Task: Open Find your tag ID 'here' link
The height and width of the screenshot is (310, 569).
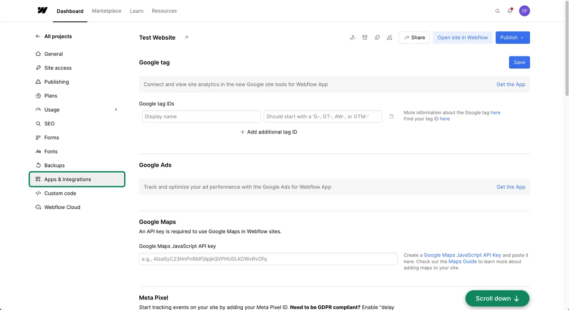Action: coord(445,119)
